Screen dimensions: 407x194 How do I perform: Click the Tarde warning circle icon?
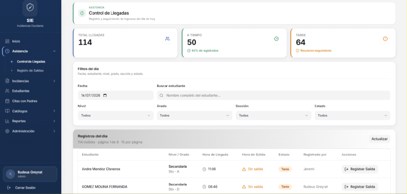385,39
